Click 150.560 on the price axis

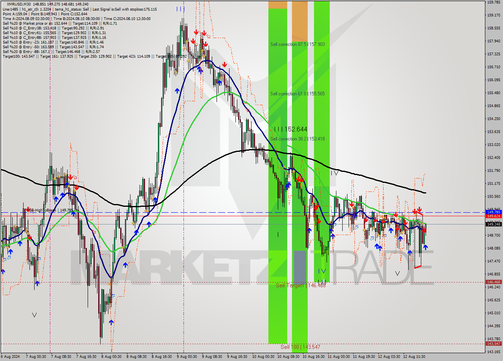pos(494,196)
